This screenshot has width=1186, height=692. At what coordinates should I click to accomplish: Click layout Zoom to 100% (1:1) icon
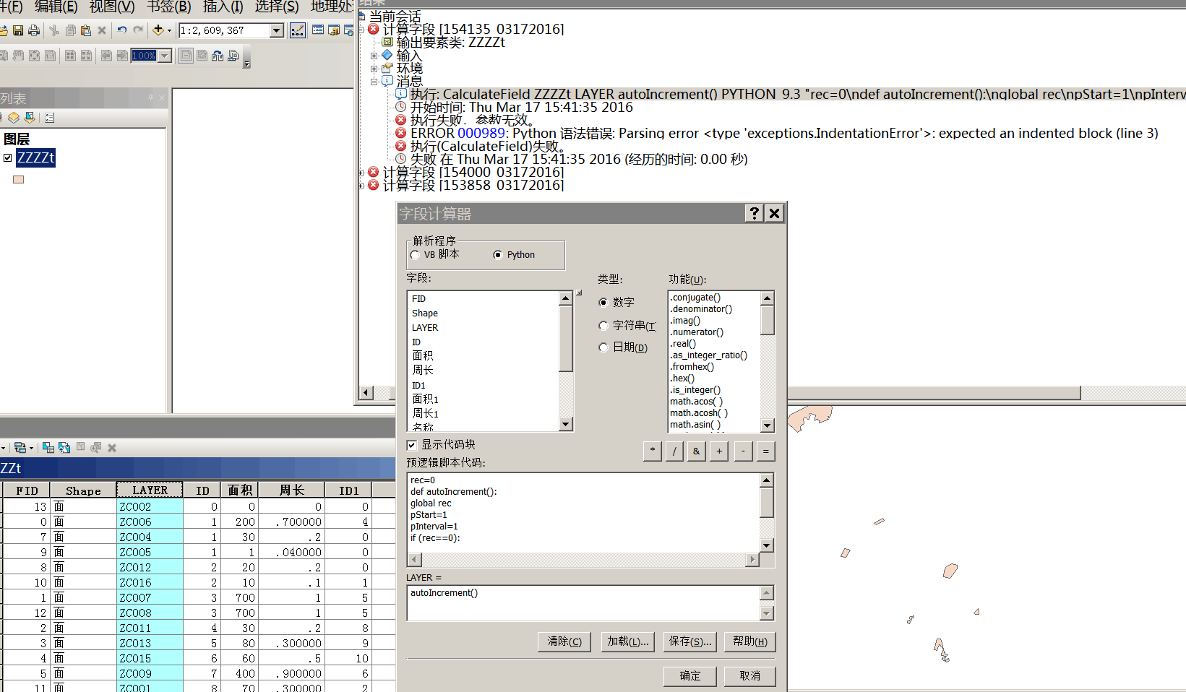point(50,56)
